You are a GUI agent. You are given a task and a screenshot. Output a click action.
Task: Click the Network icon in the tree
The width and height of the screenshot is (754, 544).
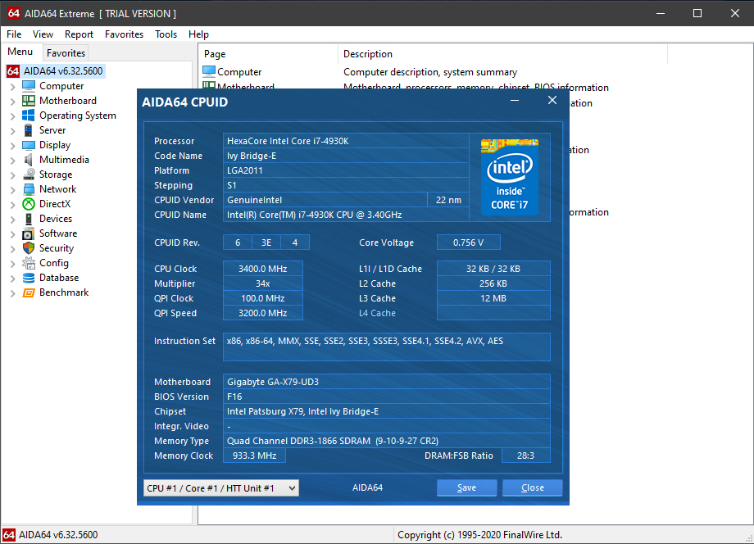click(29, 189)
